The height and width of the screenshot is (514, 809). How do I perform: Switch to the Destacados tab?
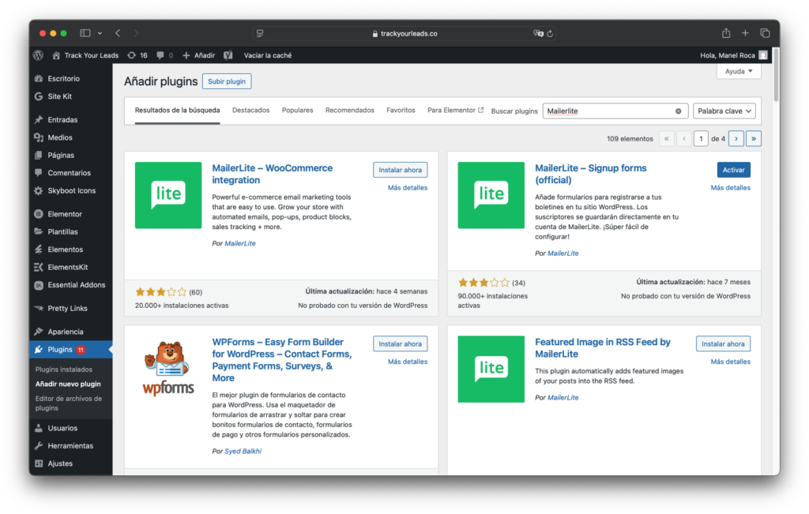point(250,111)
